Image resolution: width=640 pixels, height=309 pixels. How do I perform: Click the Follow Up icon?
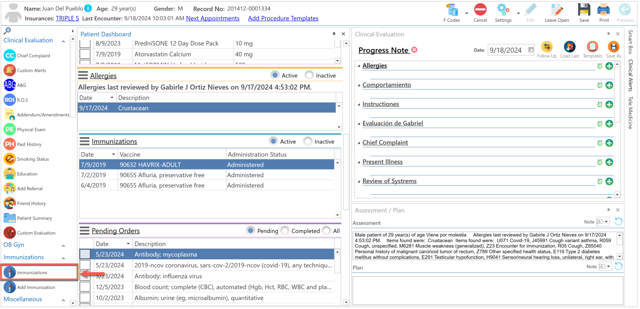click(x=547, y=47)
